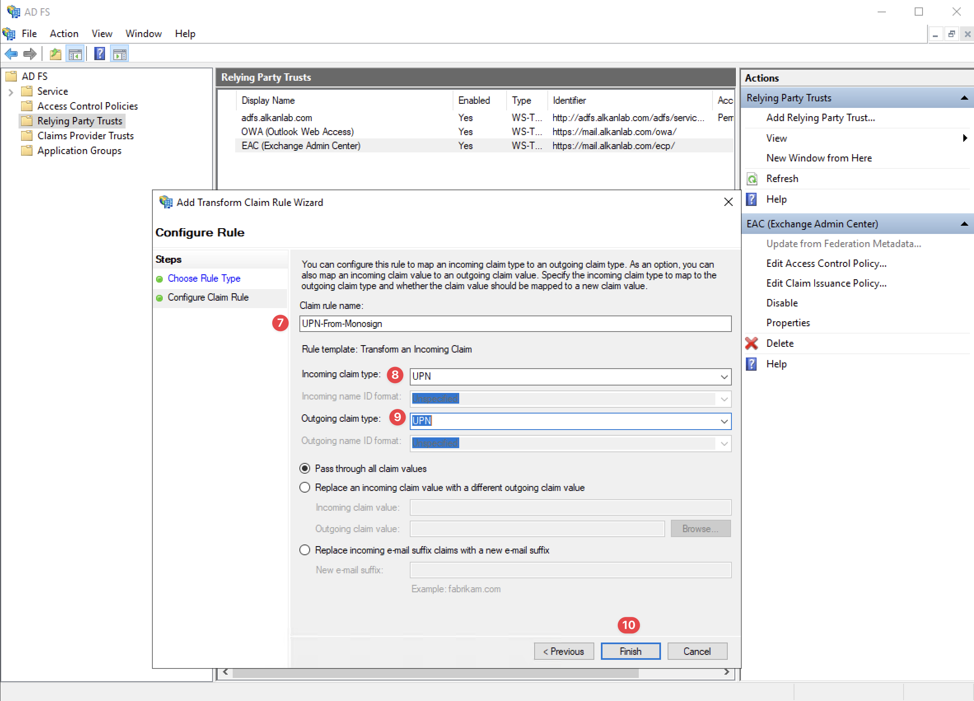Click the blue Help question mark toolbar icon
The image size is (974, 701).
(99, 53)
